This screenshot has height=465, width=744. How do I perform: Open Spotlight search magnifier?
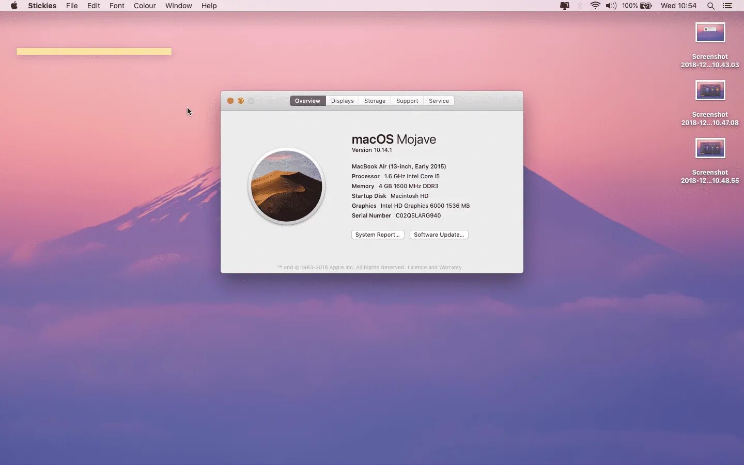click(x=711, y=6)
